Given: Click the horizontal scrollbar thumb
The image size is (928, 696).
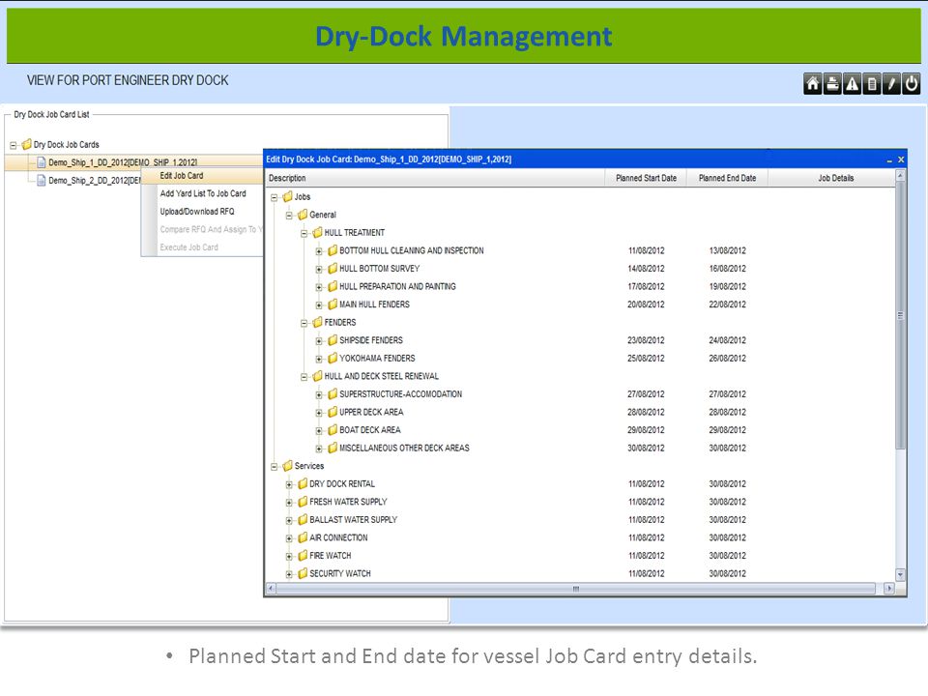Looking at the screenshot, I should click(x=576, y=589).
